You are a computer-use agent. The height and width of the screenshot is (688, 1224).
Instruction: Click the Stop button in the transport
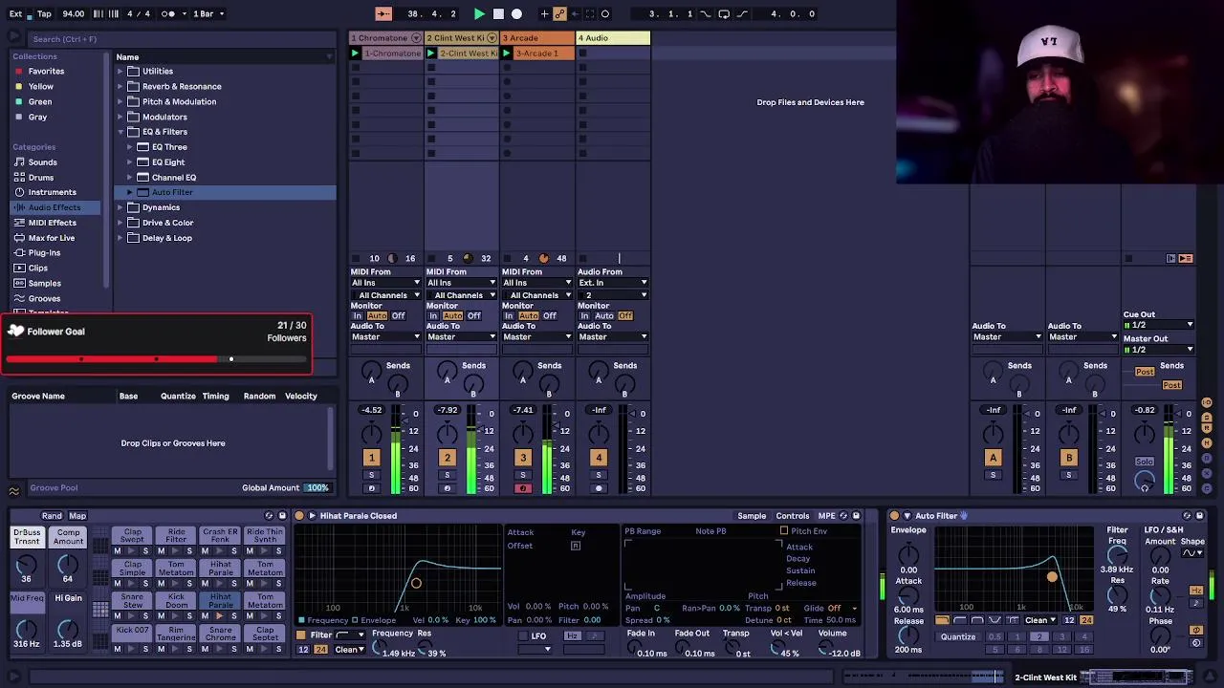498,13
